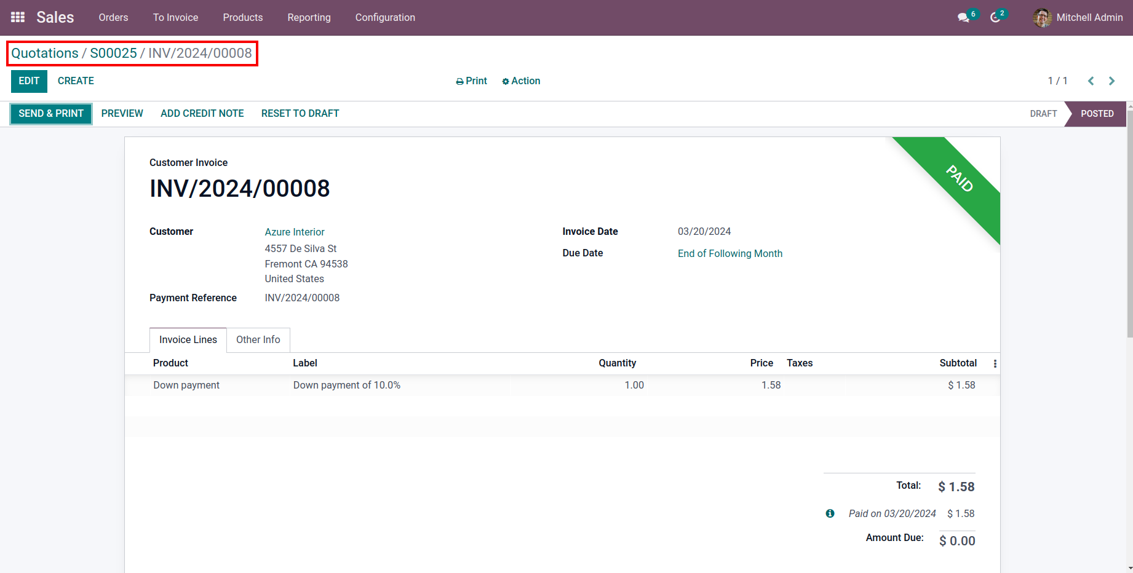Go to next record arrow
1133x573 pixels.
click(x=1111, y=81)
